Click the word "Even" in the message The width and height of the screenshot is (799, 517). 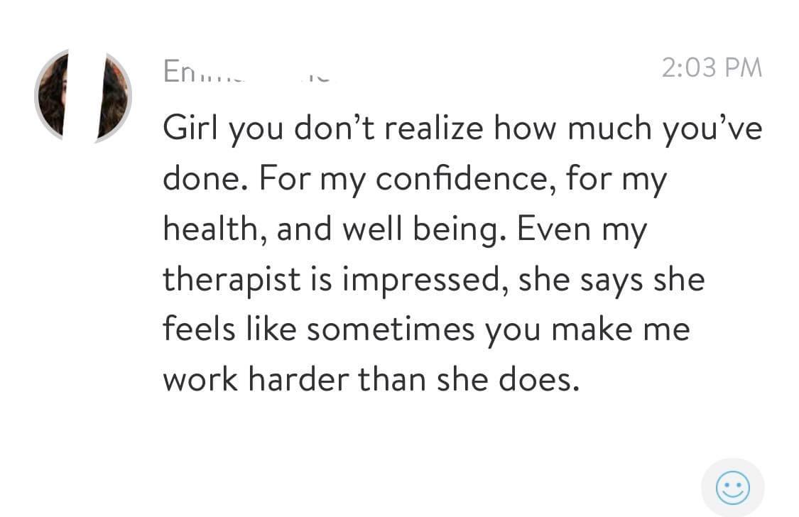coord(554,229)
